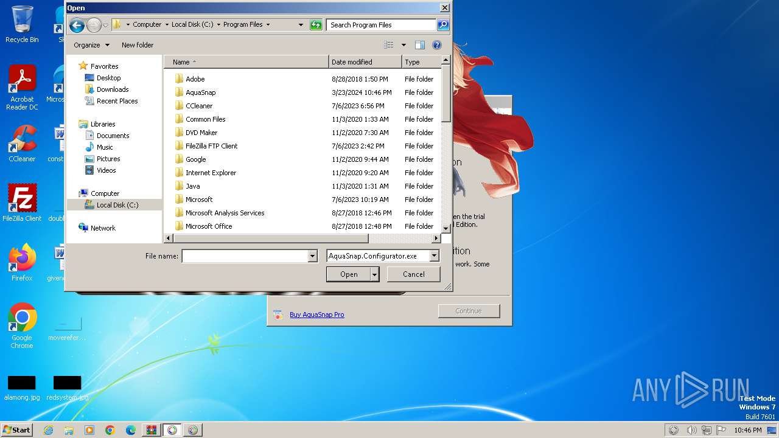779x438 pixels.
Task: Select CCleaner desktop shortcut
Action: pos(22,144)
